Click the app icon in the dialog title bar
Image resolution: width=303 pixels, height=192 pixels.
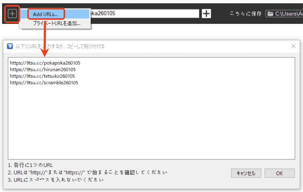pos(10,46)
